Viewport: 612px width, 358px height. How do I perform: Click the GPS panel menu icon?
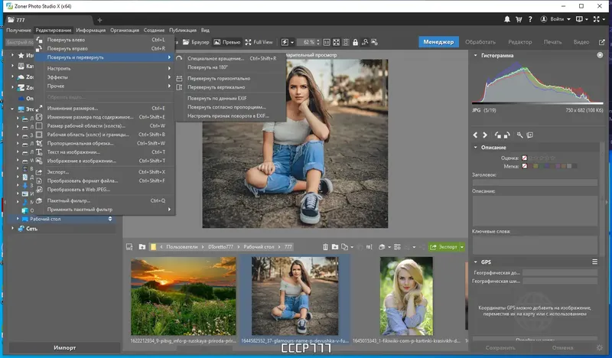[x=594, y=262]
